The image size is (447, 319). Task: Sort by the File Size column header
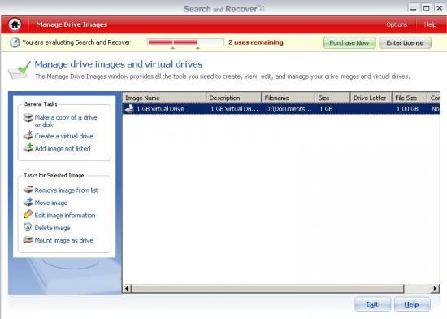(x=410, y=98)
